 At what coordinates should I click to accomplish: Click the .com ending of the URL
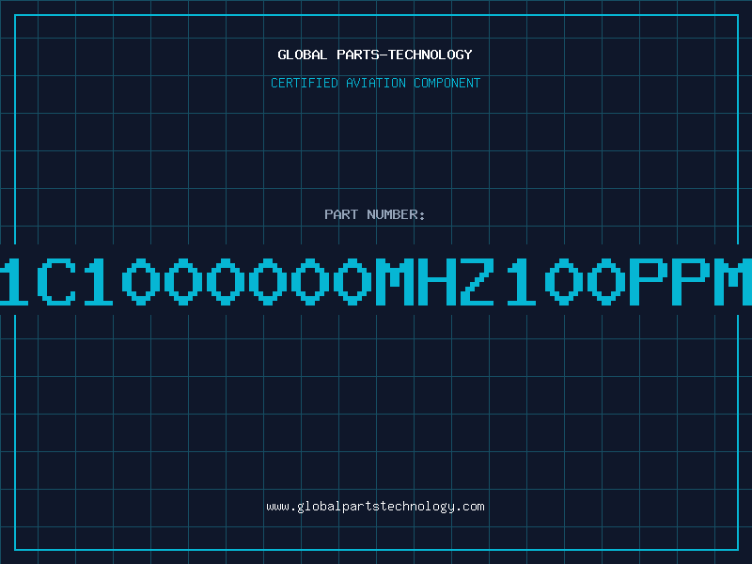click(470, 507)
